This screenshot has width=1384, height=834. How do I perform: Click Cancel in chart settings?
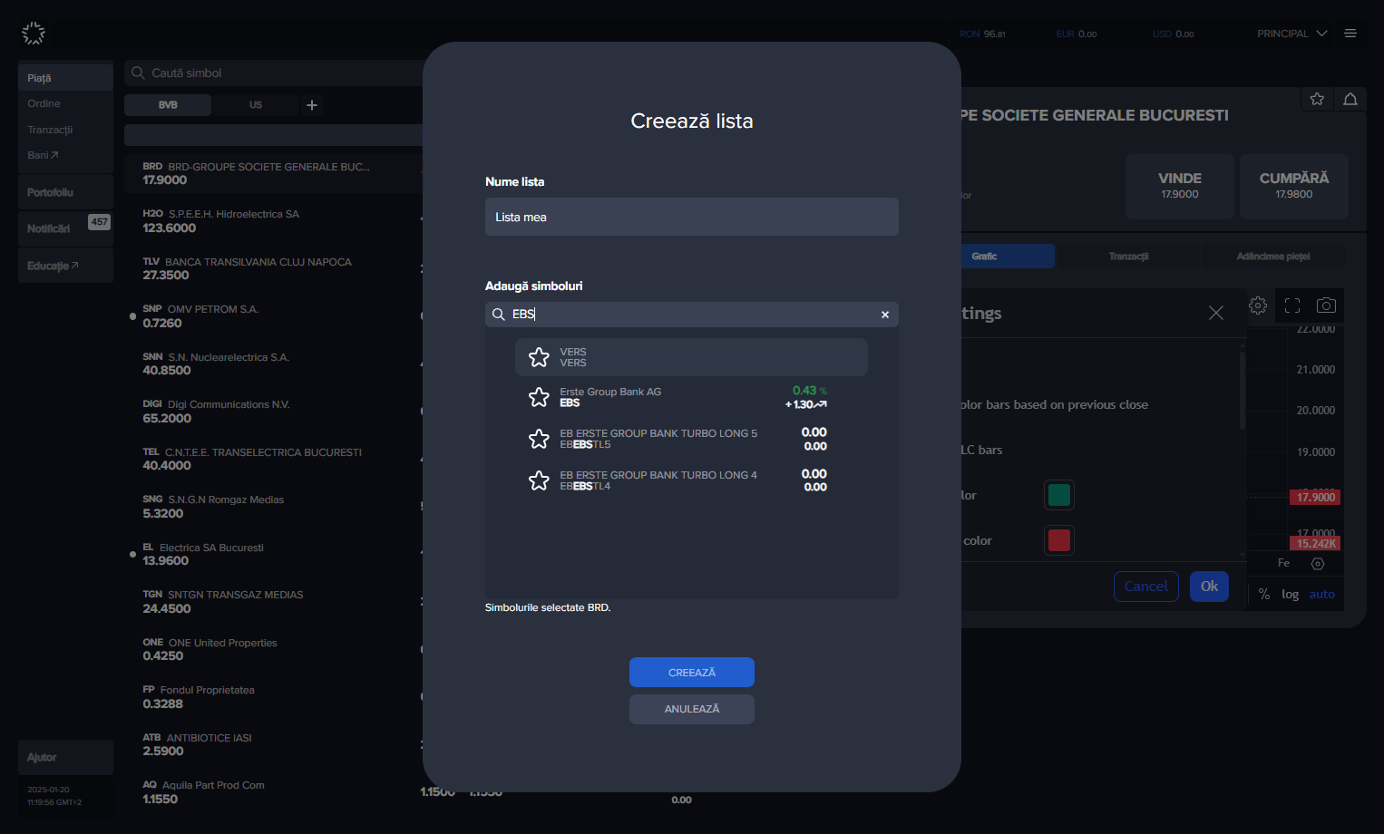[1146, 587]
